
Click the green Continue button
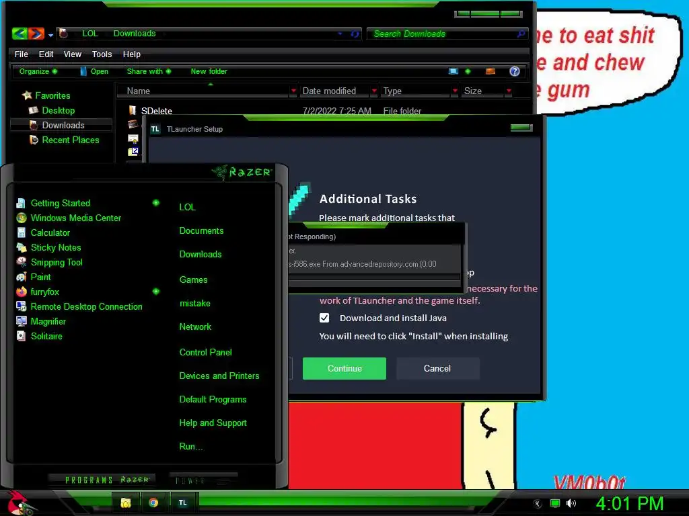tap(344, 368)
